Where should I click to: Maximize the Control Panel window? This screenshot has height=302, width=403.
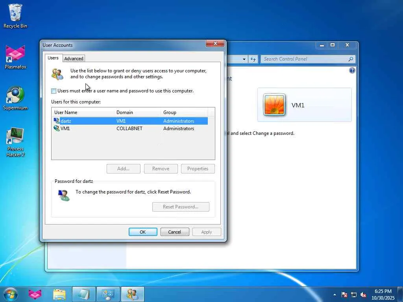333,45
